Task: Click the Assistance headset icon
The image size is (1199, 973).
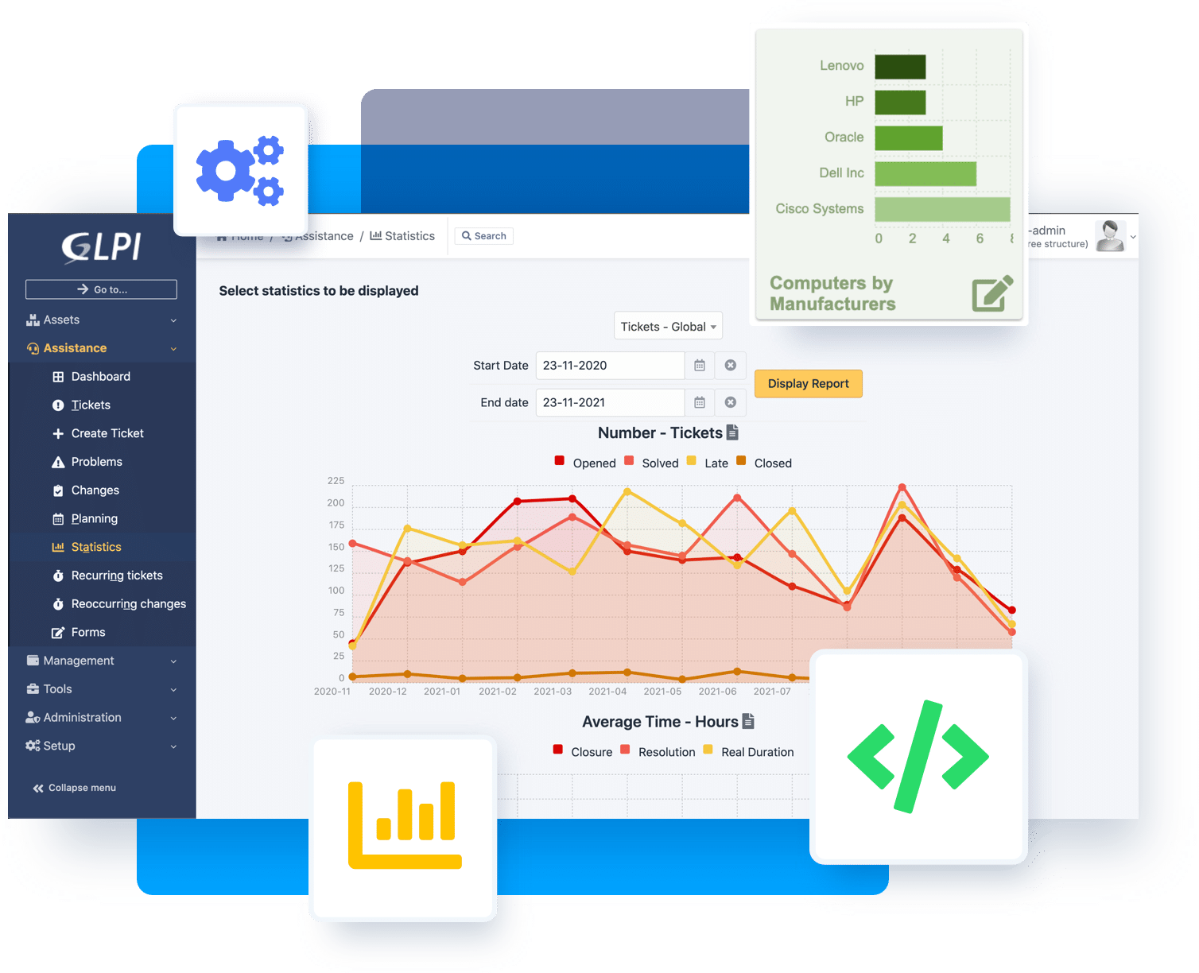Action: click(33, 349)
